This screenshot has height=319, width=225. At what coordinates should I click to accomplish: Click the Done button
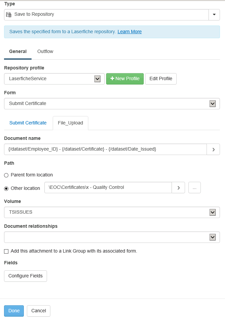(14, 311)
